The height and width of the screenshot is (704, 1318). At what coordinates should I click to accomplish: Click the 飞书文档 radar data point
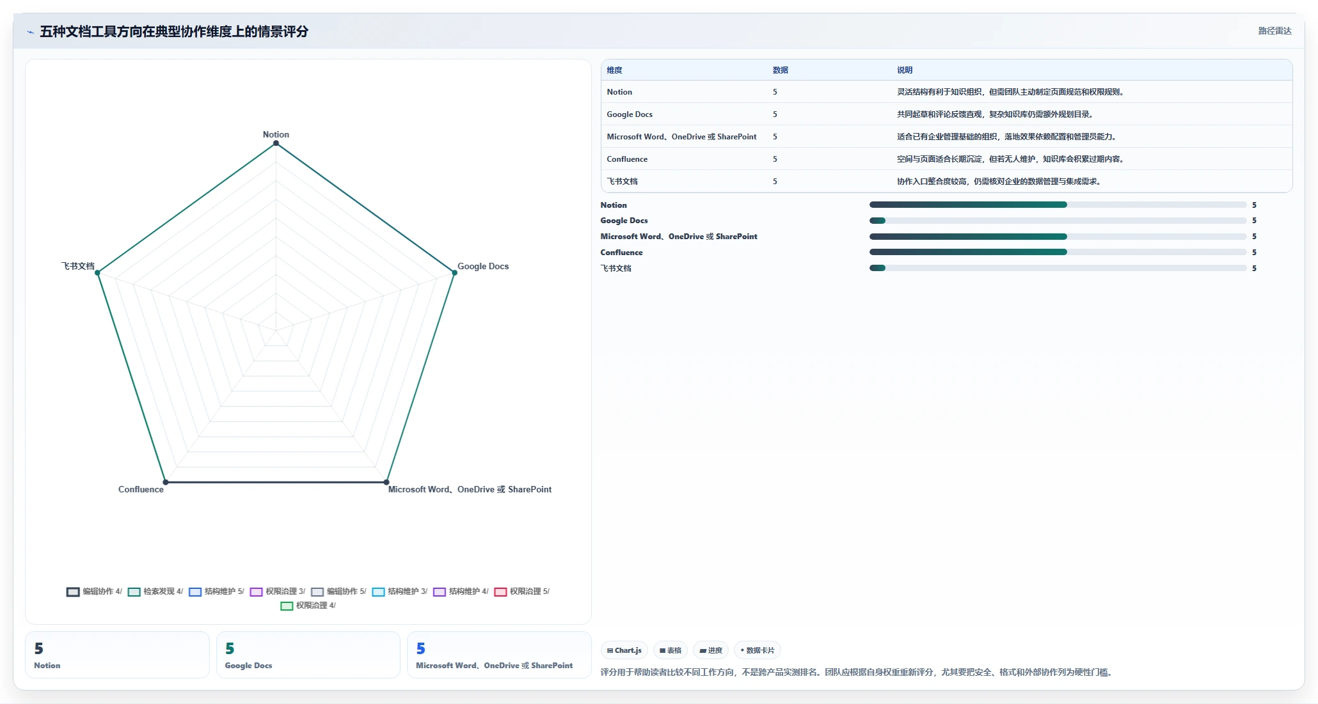pos(97,273)
